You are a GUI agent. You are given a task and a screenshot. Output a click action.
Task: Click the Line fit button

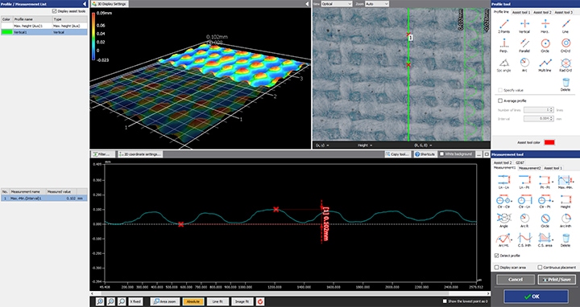click(x=217, y=301)
